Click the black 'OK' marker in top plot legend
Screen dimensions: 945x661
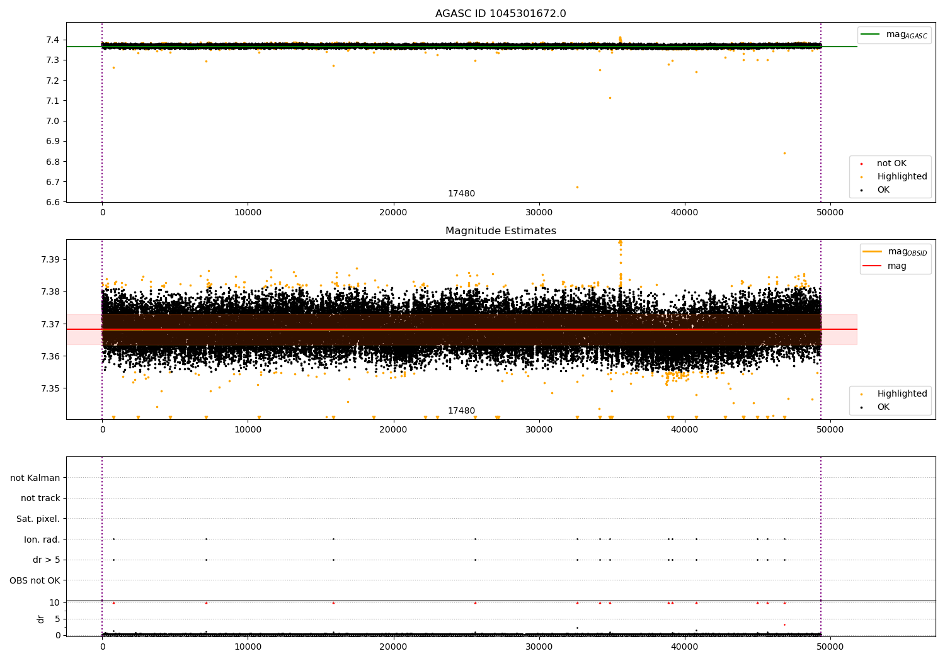coord(861,190)
